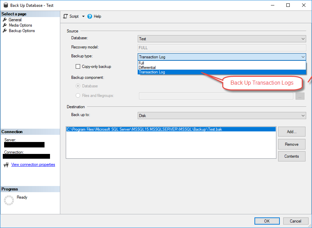Select the Test.bak backup path entry
The height and width of the screenshot is (228, 312).
tap(144, 129)
